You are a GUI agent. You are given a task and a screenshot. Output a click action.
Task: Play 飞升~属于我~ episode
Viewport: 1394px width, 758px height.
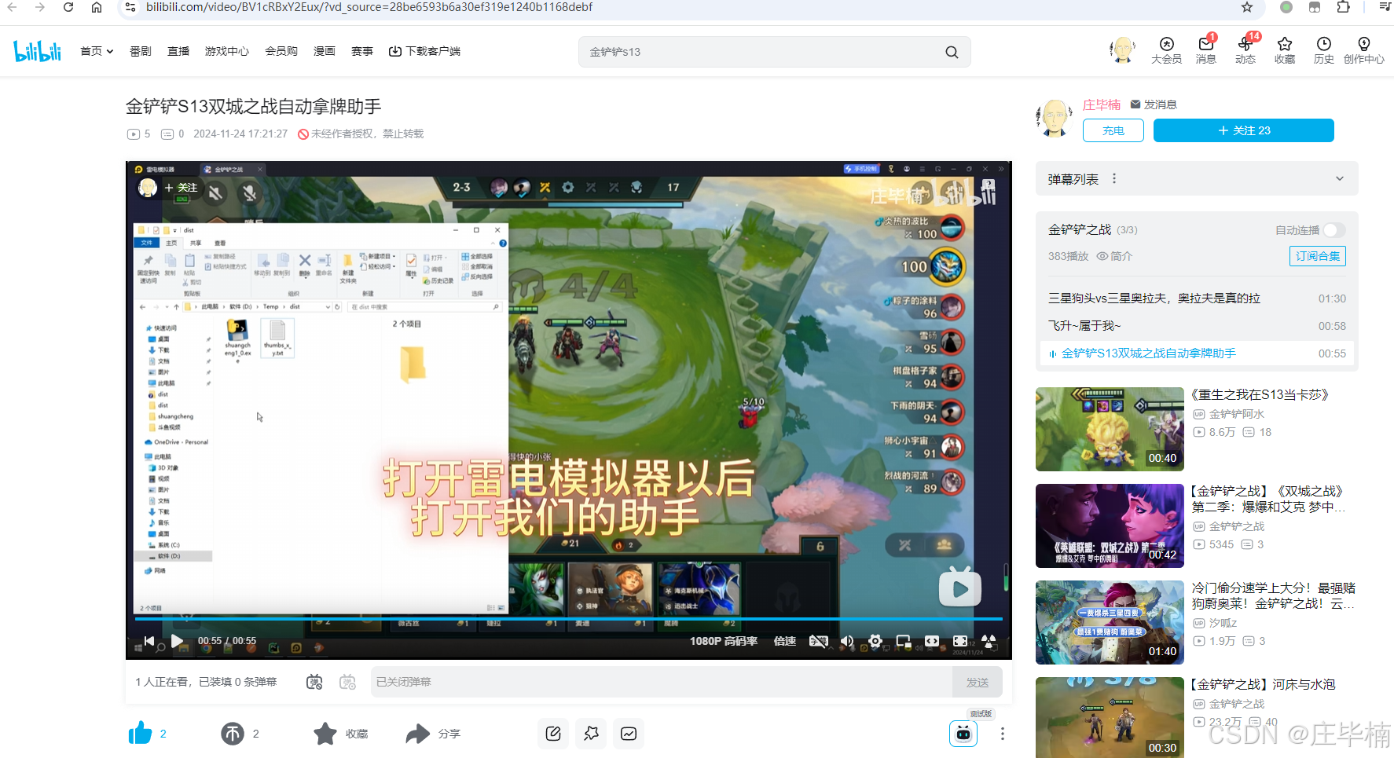(1197, 326)
